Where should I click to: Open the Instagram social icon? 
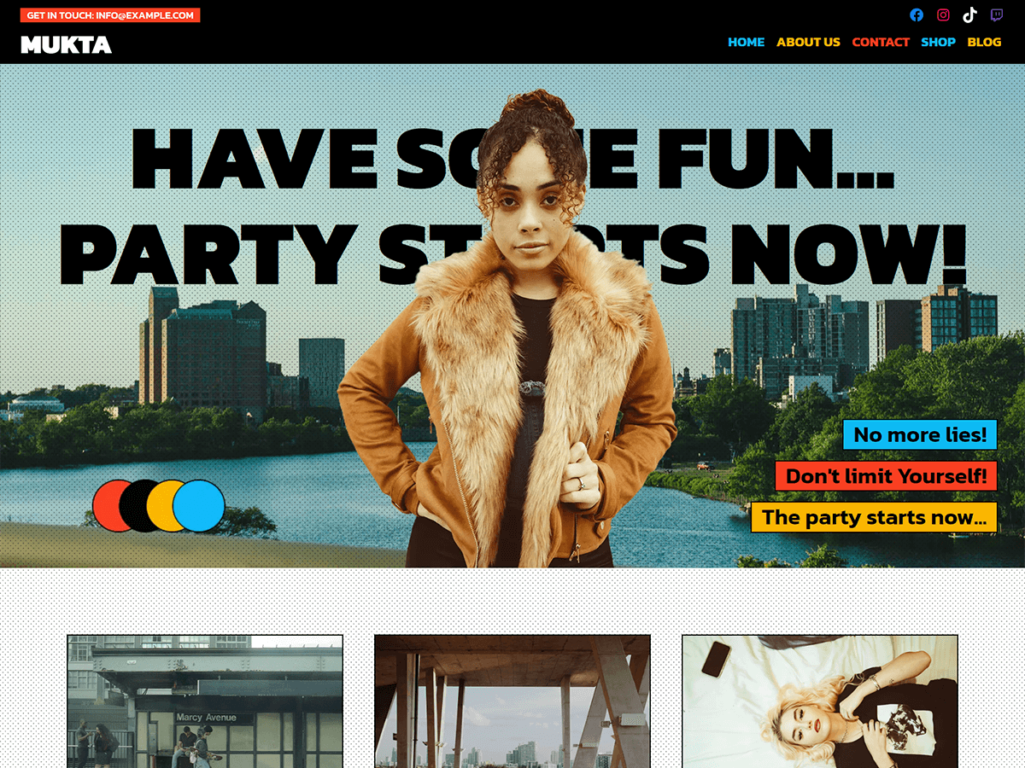pos(943,15)
